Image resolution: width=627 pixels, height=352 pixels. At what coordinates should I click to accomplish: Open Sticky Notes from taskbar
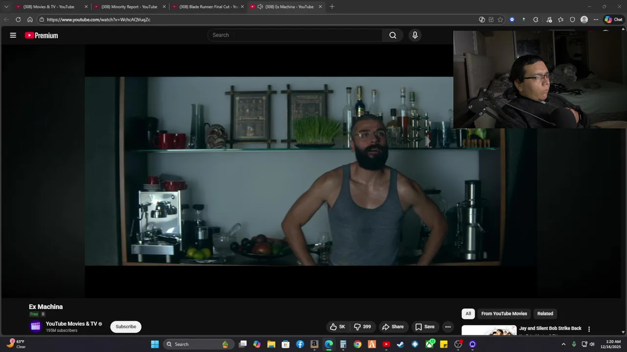[444, 344]
